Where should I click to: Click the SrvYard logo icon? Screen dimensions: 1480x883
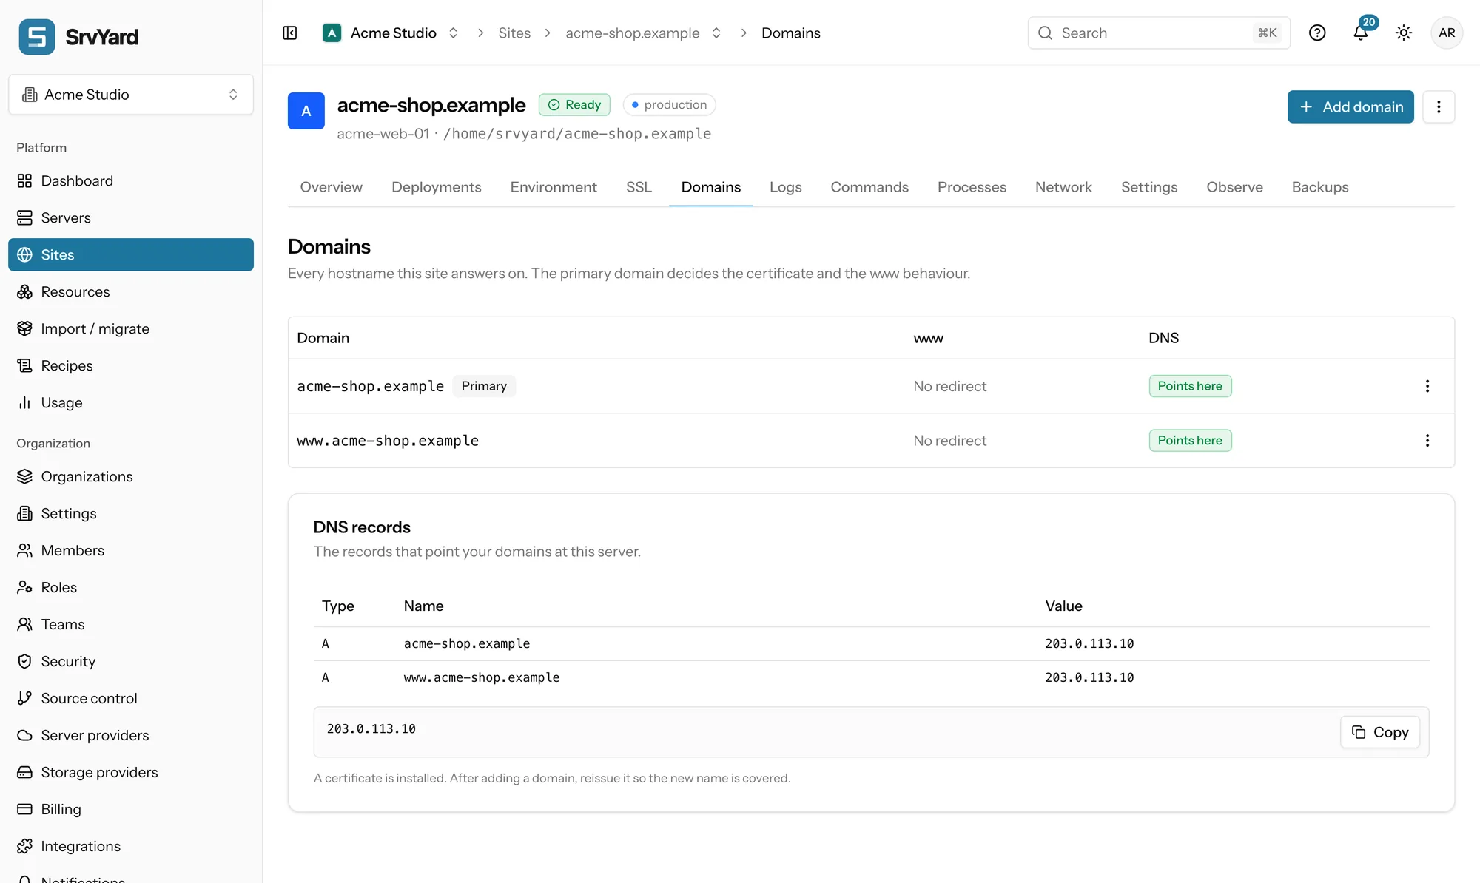point(37,37)
